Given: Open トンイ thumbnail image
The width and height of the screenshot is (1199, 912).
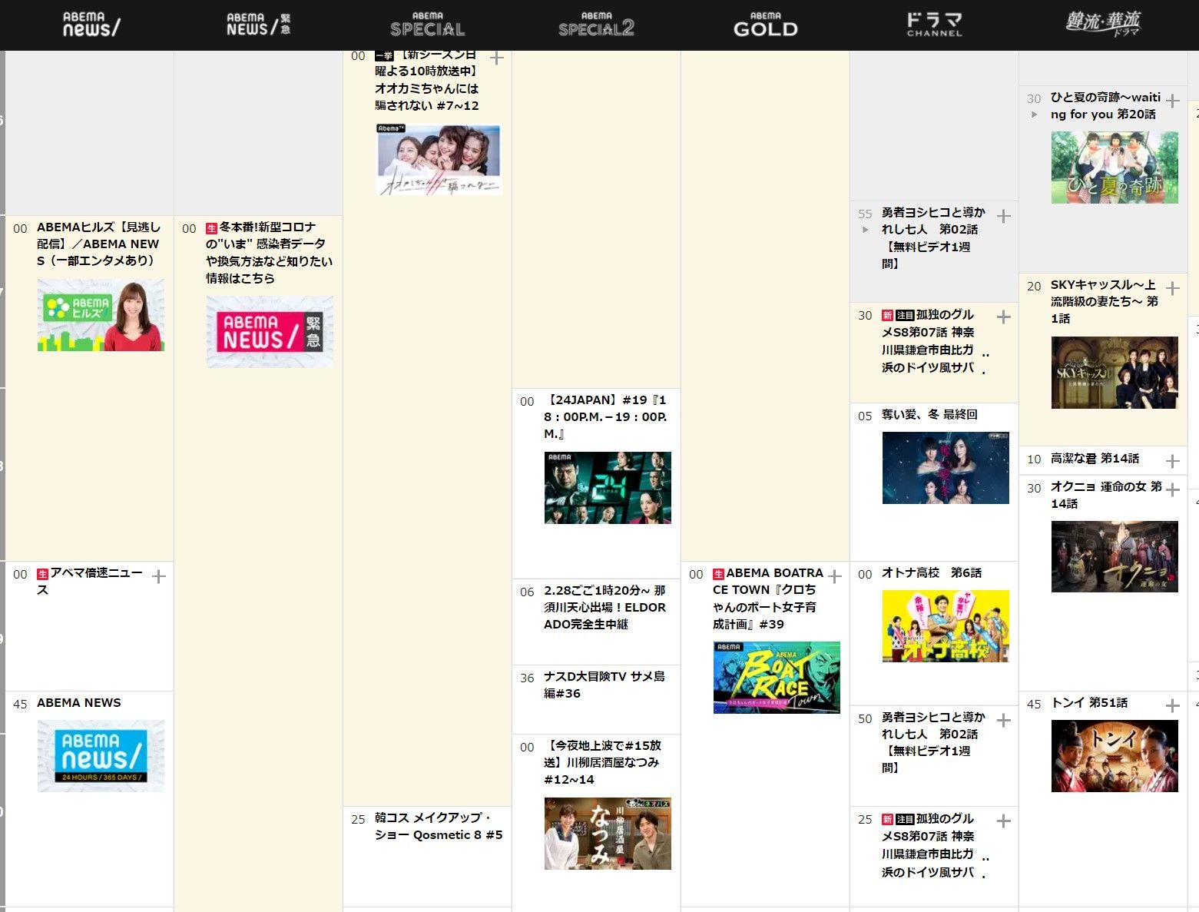Looking at the screenshot, I should click(1115, 756).
